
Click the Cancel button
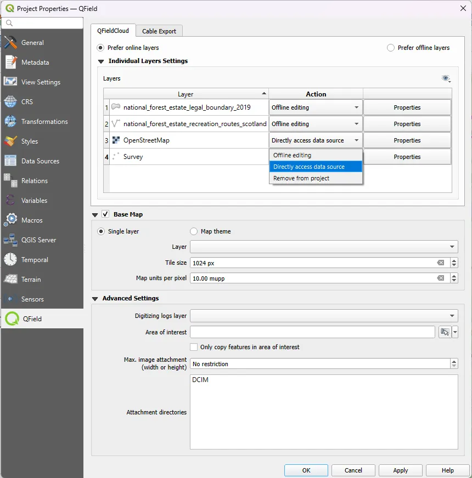point(353,470)
